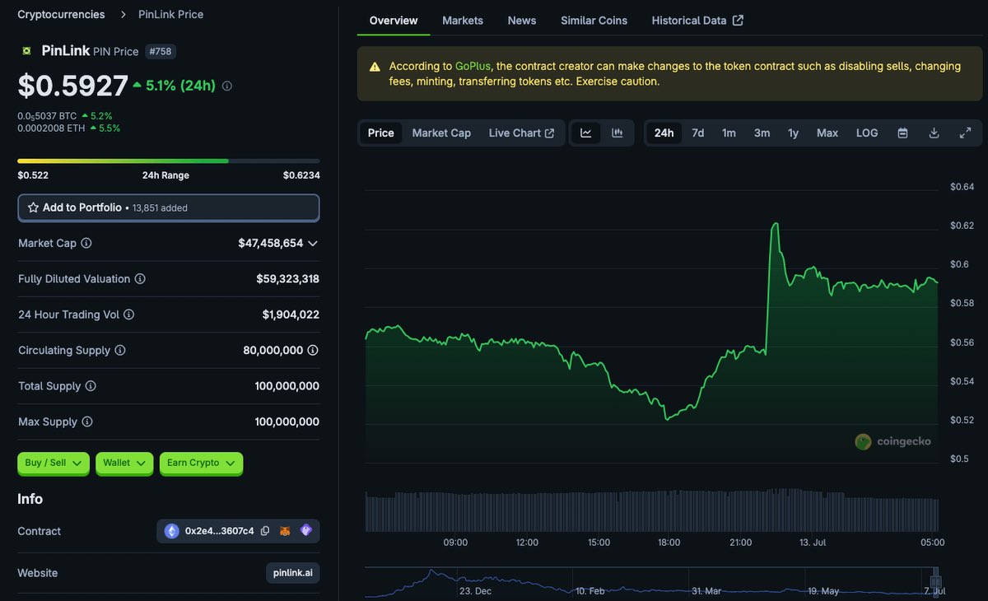Open the Overview tab
988x601 pixels.
(x=394, y=21)
